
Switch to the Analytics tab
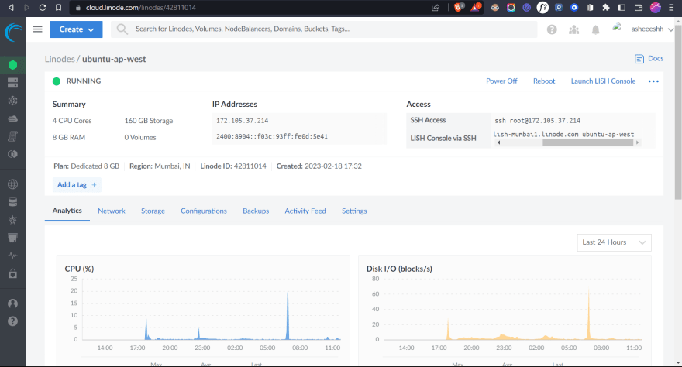pyautogui.click(x=67, y=211)
